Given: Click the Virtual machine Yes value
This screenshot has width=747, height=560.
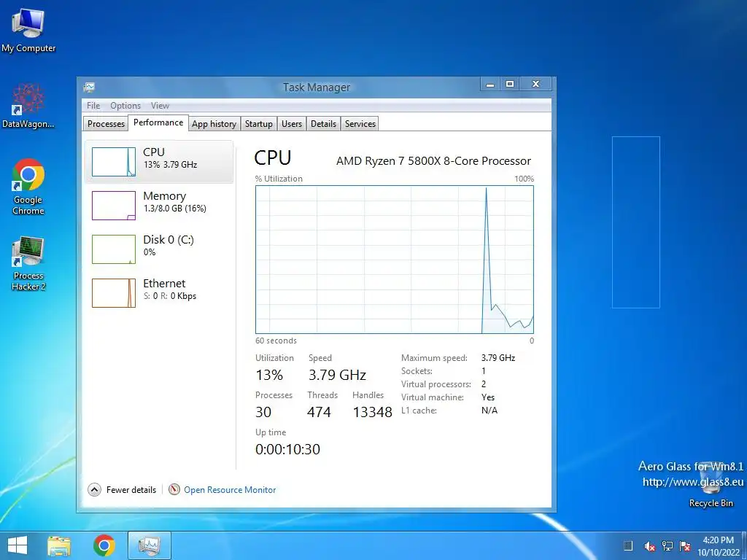Looking at the screenshot, I should [x=488, y=397].
